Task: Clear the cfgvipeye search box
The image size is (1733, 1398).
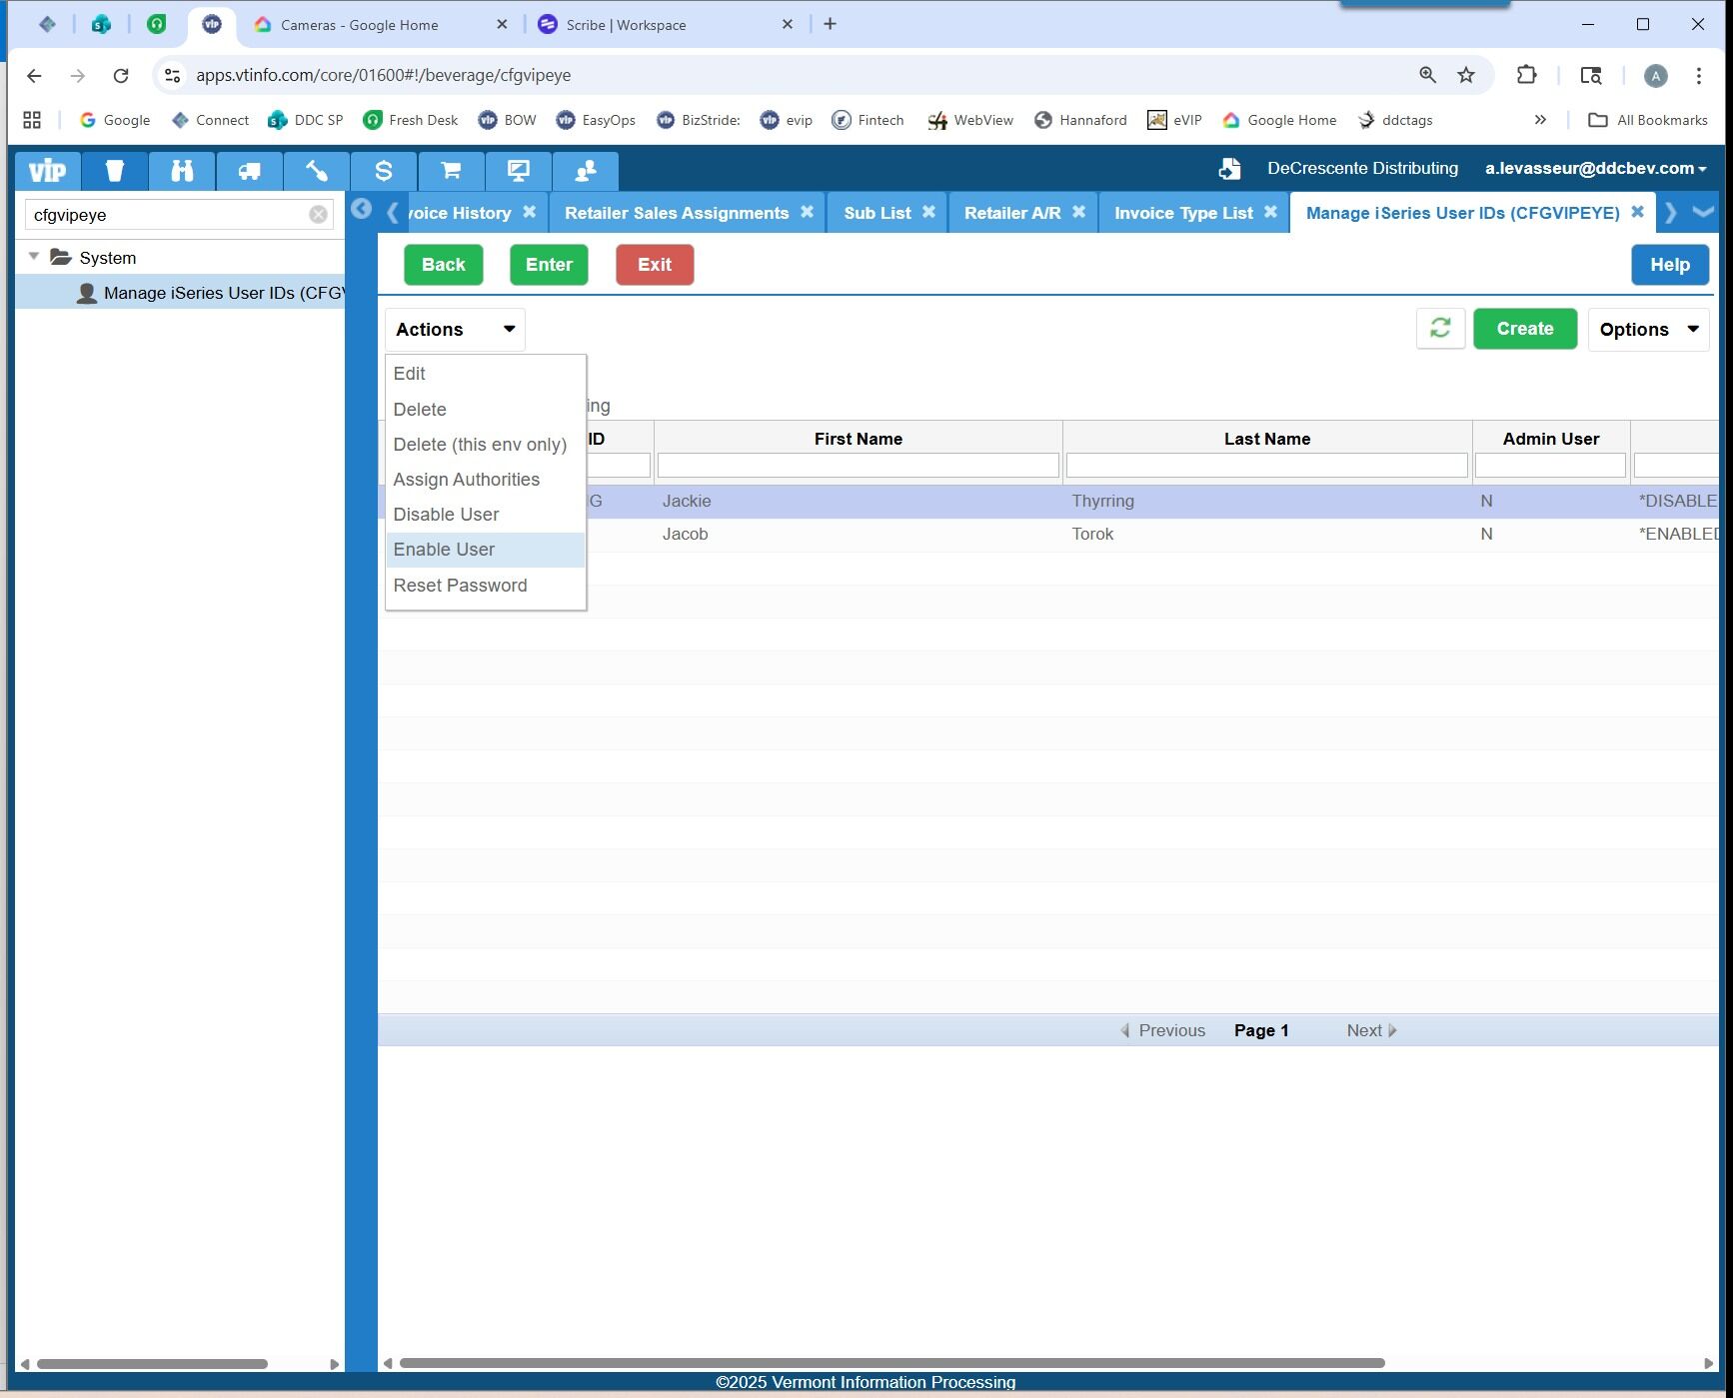Action: [x=318, y=214]
